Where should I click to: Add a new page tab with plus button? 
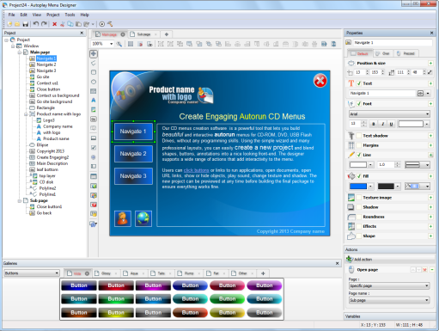(x=167, y=34)
